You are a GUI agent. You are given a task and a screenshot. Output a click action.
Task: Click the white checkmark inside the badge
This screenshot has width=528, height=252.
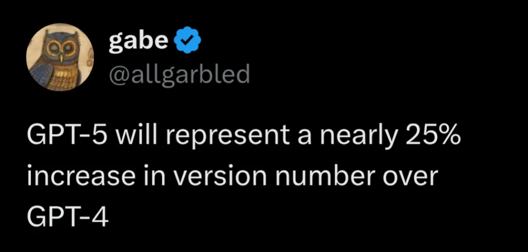point(187,40)
